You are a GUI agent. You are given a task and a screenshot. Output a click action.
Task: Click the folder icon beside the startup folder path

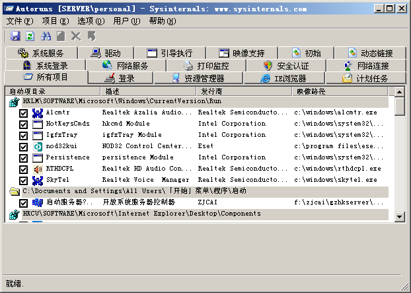click(x=15, y=192)
